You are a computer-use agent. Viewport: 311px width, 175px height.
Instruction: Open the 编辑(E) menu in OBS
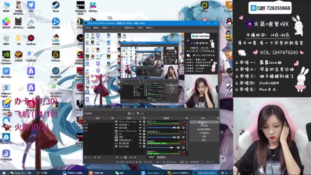pos(96,28)
